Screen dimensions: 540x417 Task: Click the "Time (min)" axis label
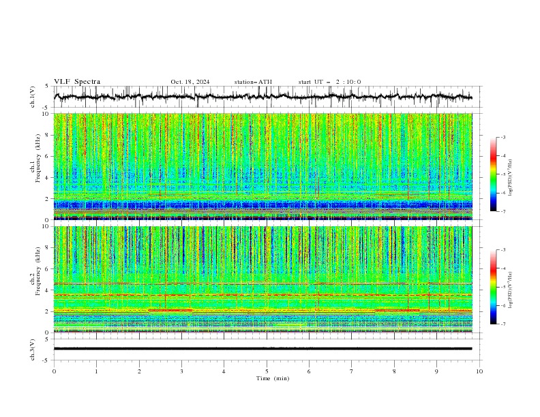(273, 378)
